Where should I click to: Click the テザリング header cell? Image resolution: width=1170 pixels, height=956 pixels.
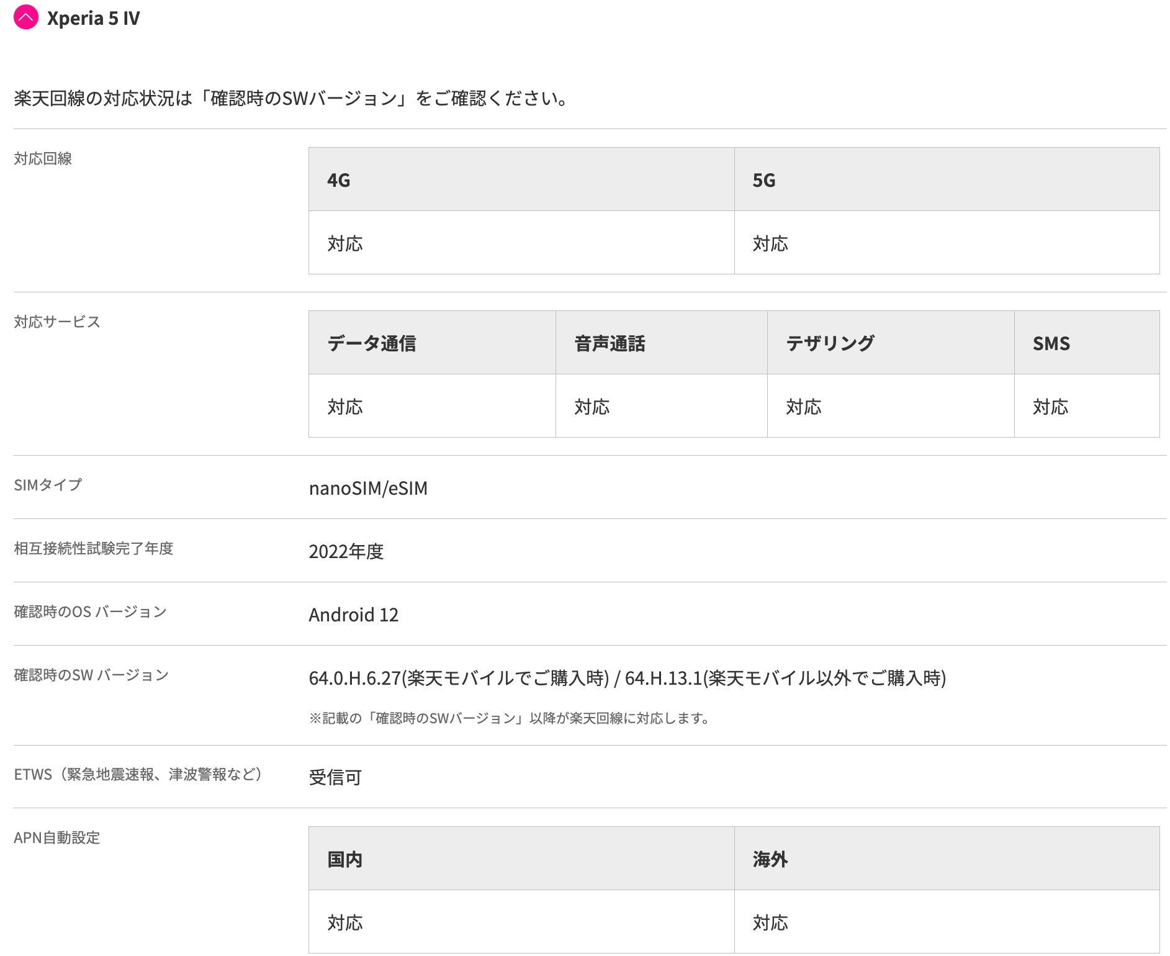click(x=891, y=343)
